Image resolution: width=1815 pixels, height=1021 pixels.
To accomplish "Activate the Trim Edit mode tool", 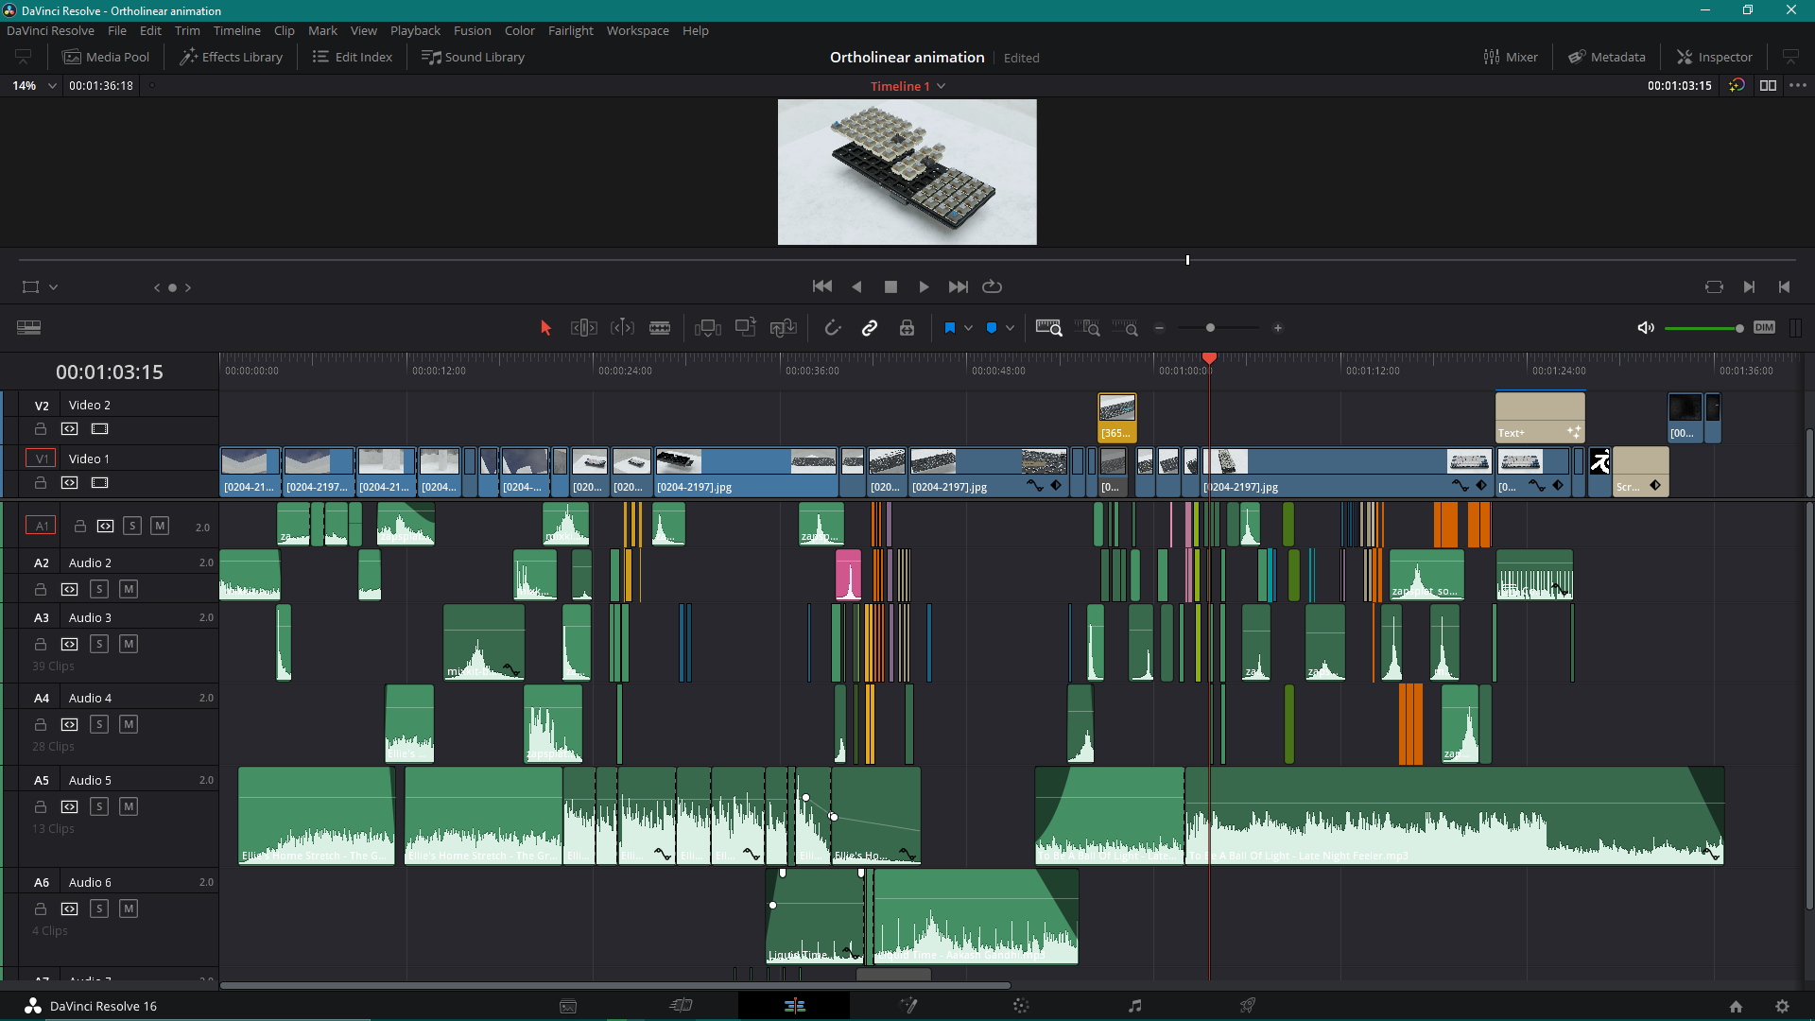I will pos(583,327).
